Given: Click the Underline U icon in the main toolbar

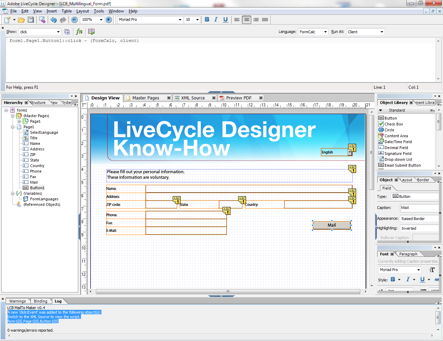Looking at the screenshot, I should click(x=225, y=19).
